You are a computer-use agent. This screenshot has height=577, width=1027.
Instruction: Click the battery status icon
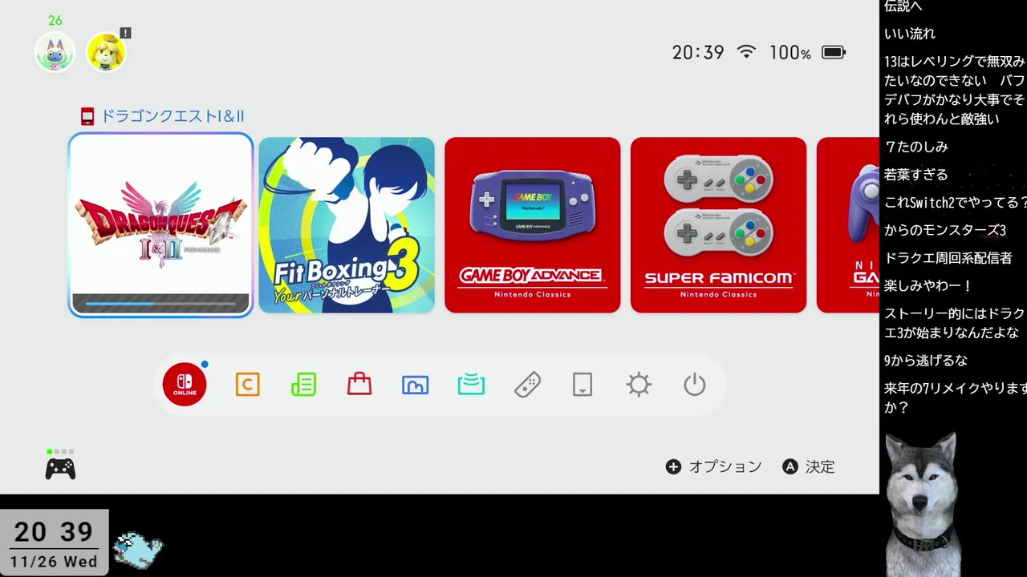(x=834, y=53)
